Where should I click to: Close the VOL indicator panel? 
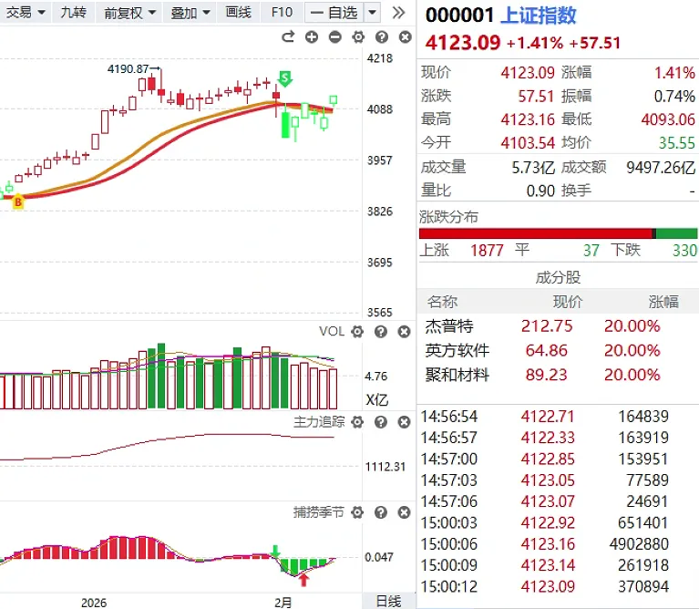pyautogui.click(x=404, y=332)
